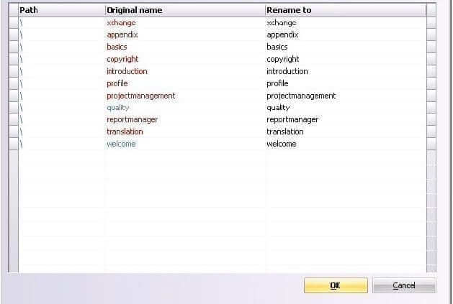Edit the copyright entry in Rename to
453x304 pixels.
coord(283,59)
